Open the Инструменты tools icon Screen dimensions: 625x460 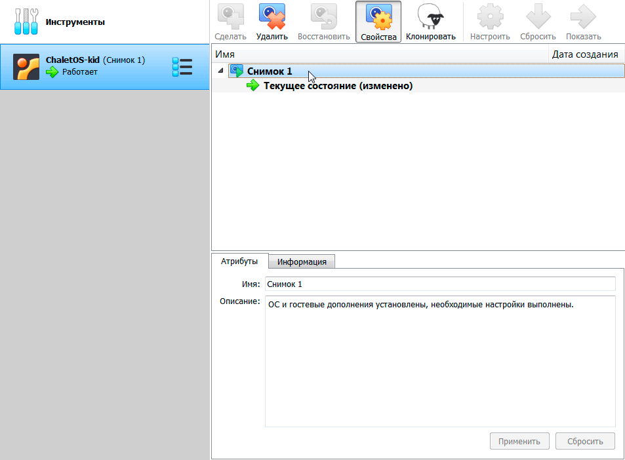tap(26, 22)
